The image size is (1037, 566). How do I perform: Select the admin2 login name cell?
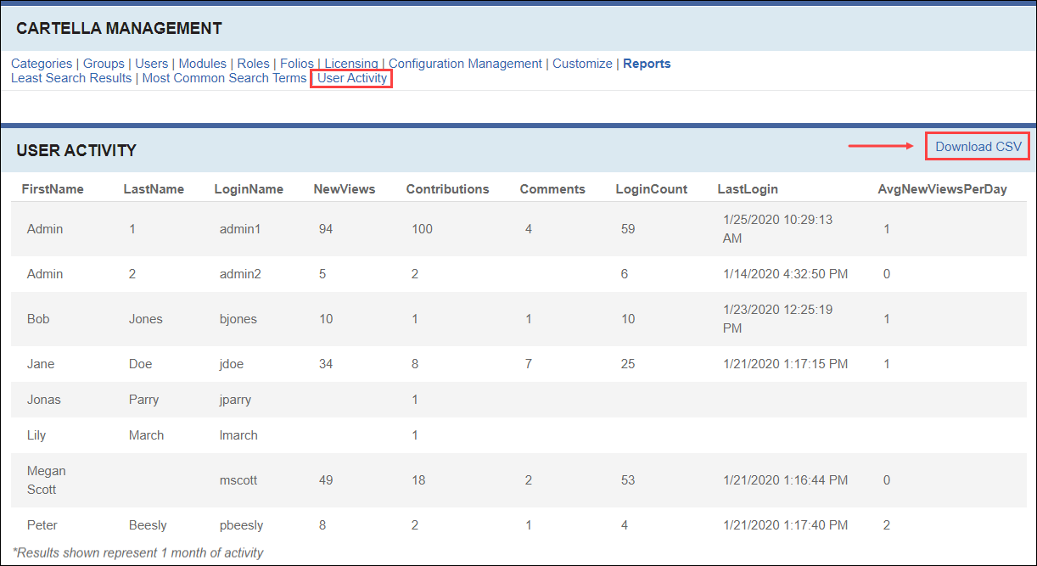click(240, 274)
